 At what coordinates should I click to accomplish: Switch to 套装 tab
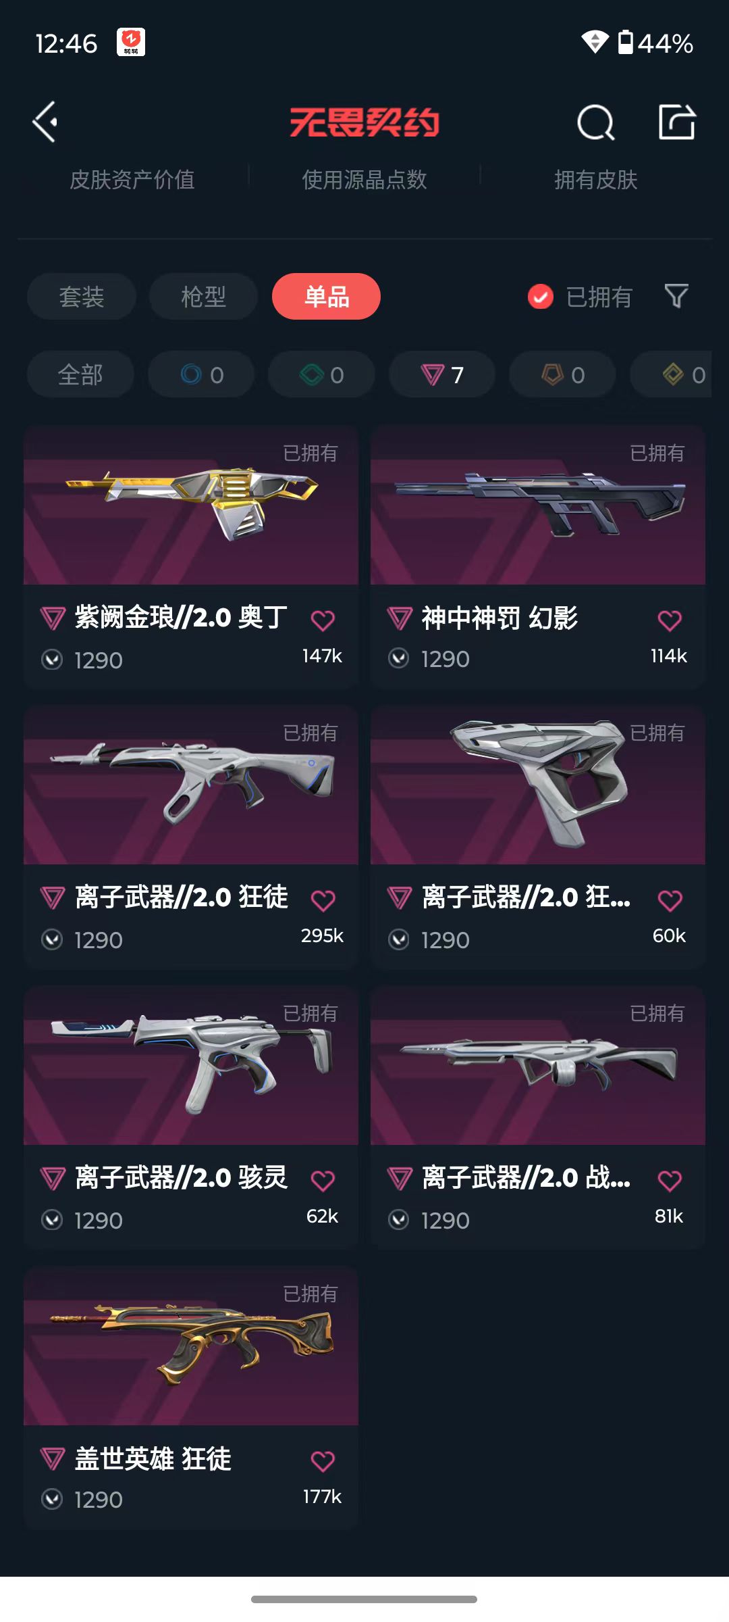(82, 296)
